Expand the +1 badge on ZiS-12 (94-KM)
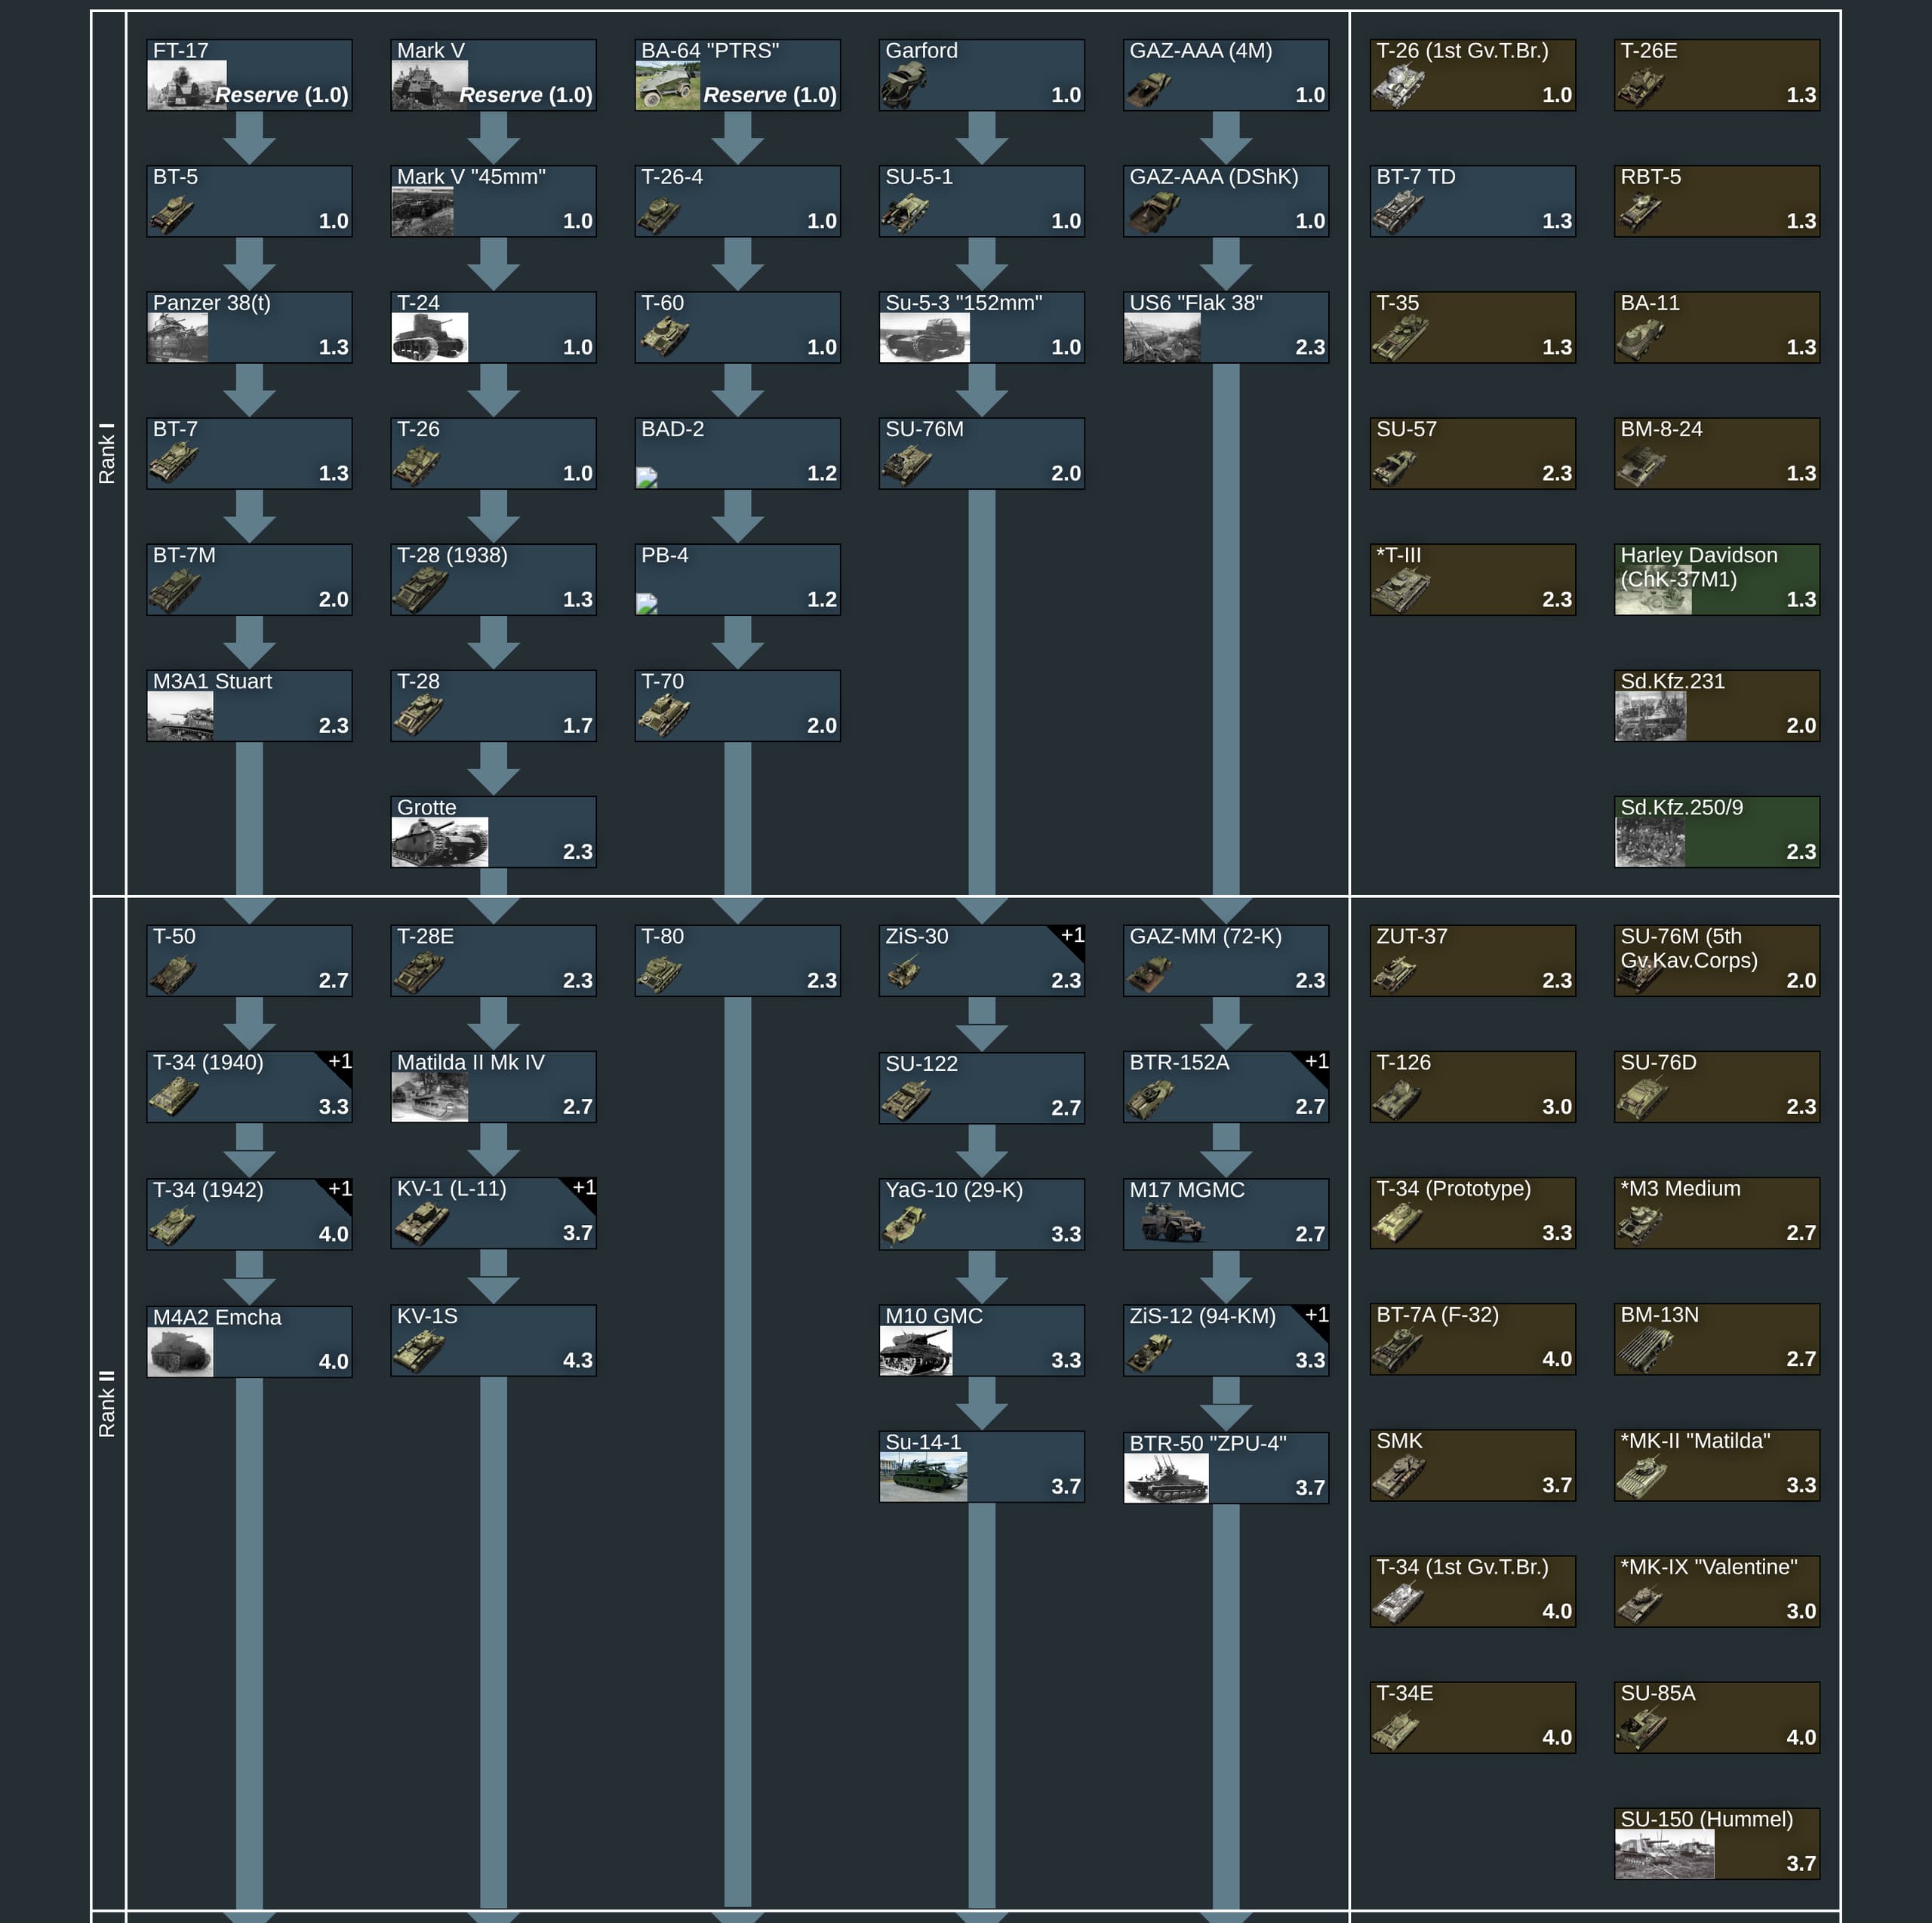This screenshot has height=1923, width=1932. 1316,1316
